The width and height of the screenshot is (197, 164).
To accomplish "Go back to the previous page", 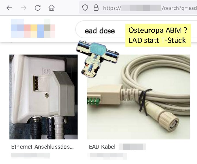I will tap(10, 8).
